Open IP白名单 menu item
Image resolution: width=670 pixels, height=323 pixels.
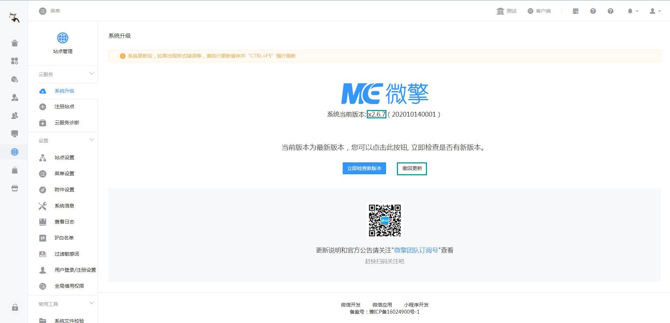pos(64,238)
